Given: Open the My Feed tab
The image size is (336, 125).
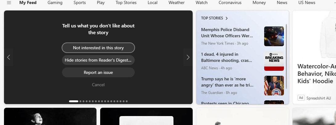Looking at the screenshot, I should click(x=28, y=3).
